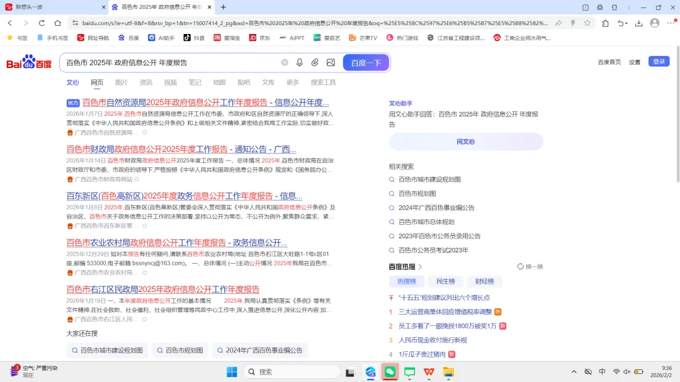
Task: Attach a file with the paperclip icon
Action: [x=315, y=62]
